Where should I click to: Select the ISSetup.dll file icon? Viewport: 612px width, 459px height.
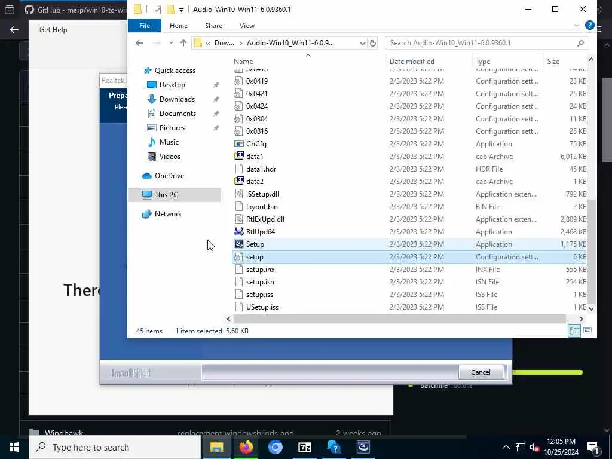pyautogui.click(x=239, y=194)
